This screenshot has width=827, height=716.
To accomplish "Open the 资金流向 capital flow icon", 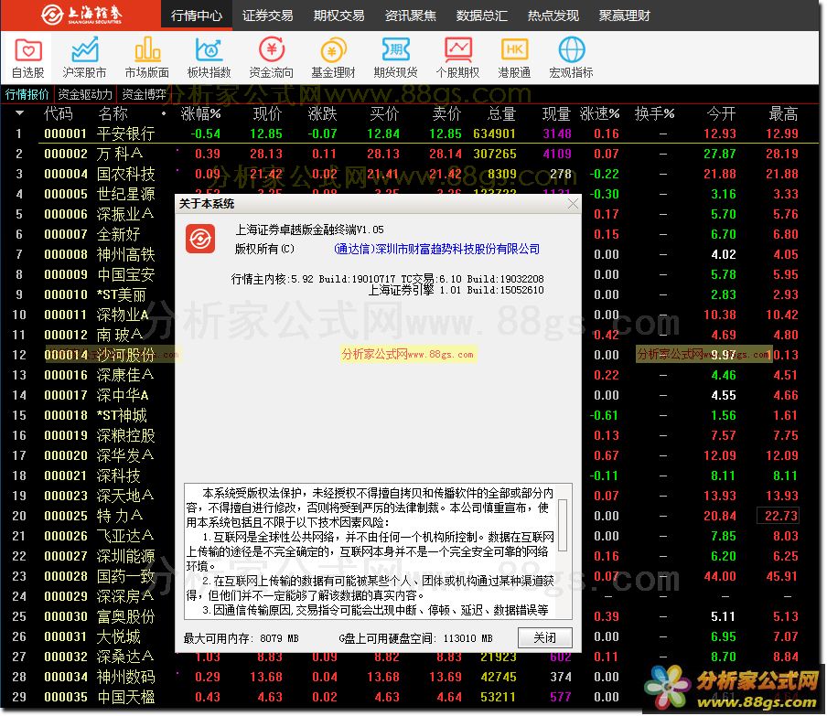I will (x=272, y=58).
